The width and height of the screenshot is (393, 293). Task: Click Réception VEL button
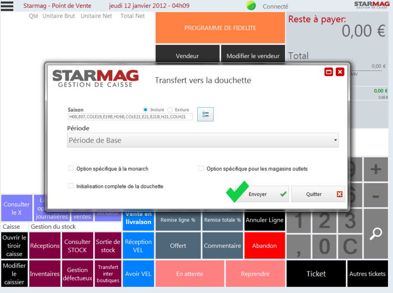138,246
